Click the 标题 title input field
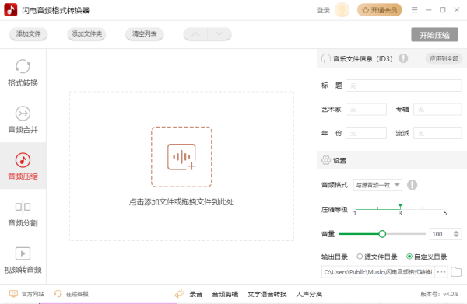This screenshot has height=304, width=467. (403, 86)
